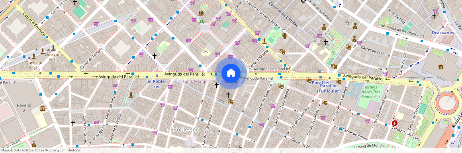Click the monument icon on Carrer d'Aldana
Image resolution: width=462 pixels, height=153 pixels.
tap(264, 41)
